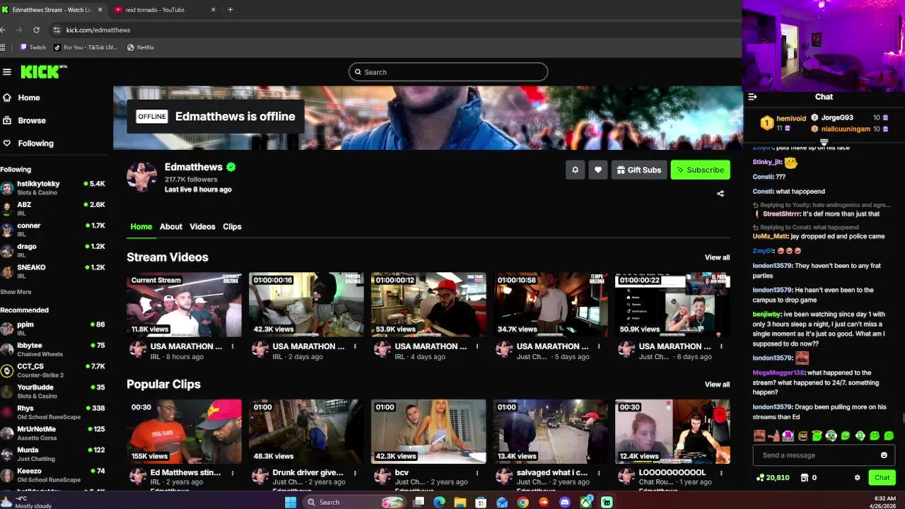Open the stream video with 53.9K views

[428, 305]
